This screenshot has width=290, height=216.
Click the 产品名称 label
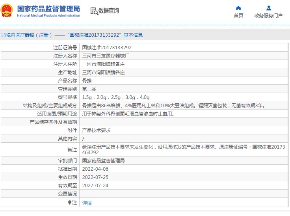click(67, 81)
